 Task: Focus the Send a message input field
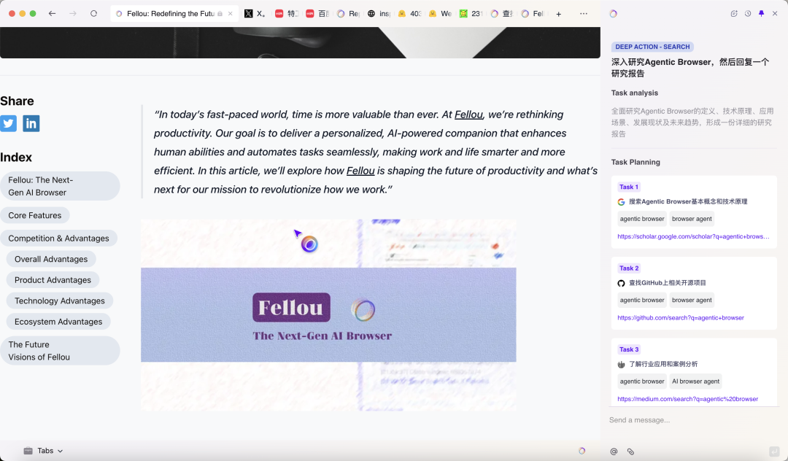click(694, 420)
